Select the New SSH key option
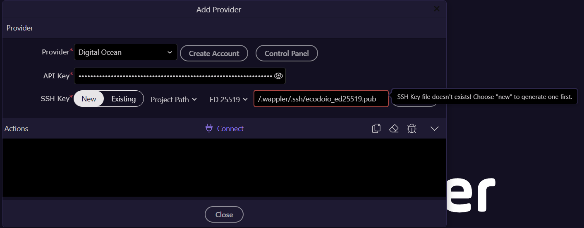This screenshot has width=584, height=228. click(x=89, y=99)
